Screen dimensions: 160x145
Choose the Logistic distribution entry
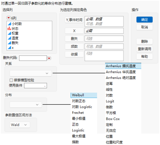(84, 130)
